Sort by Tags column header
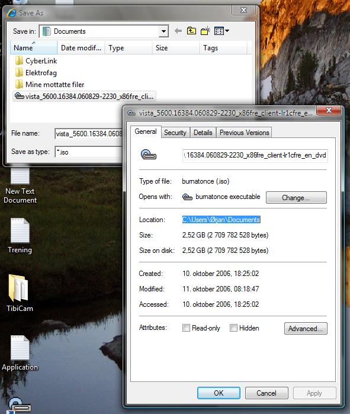350x414 pixels. click(223, 48)
